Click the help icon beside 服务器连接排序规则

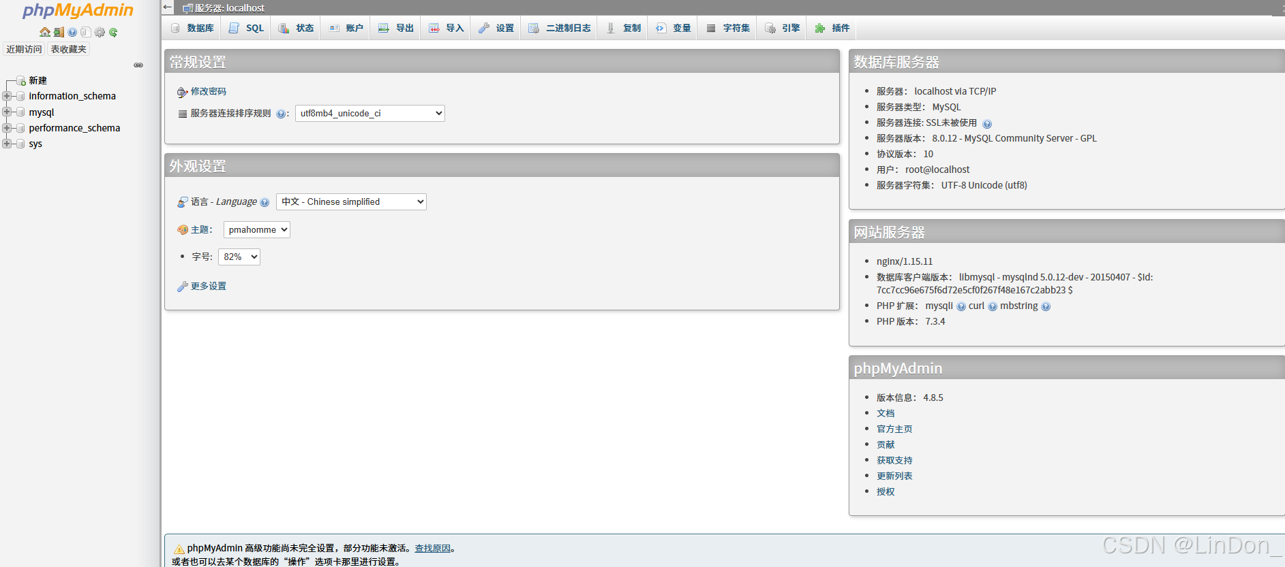tap(280, 114)
